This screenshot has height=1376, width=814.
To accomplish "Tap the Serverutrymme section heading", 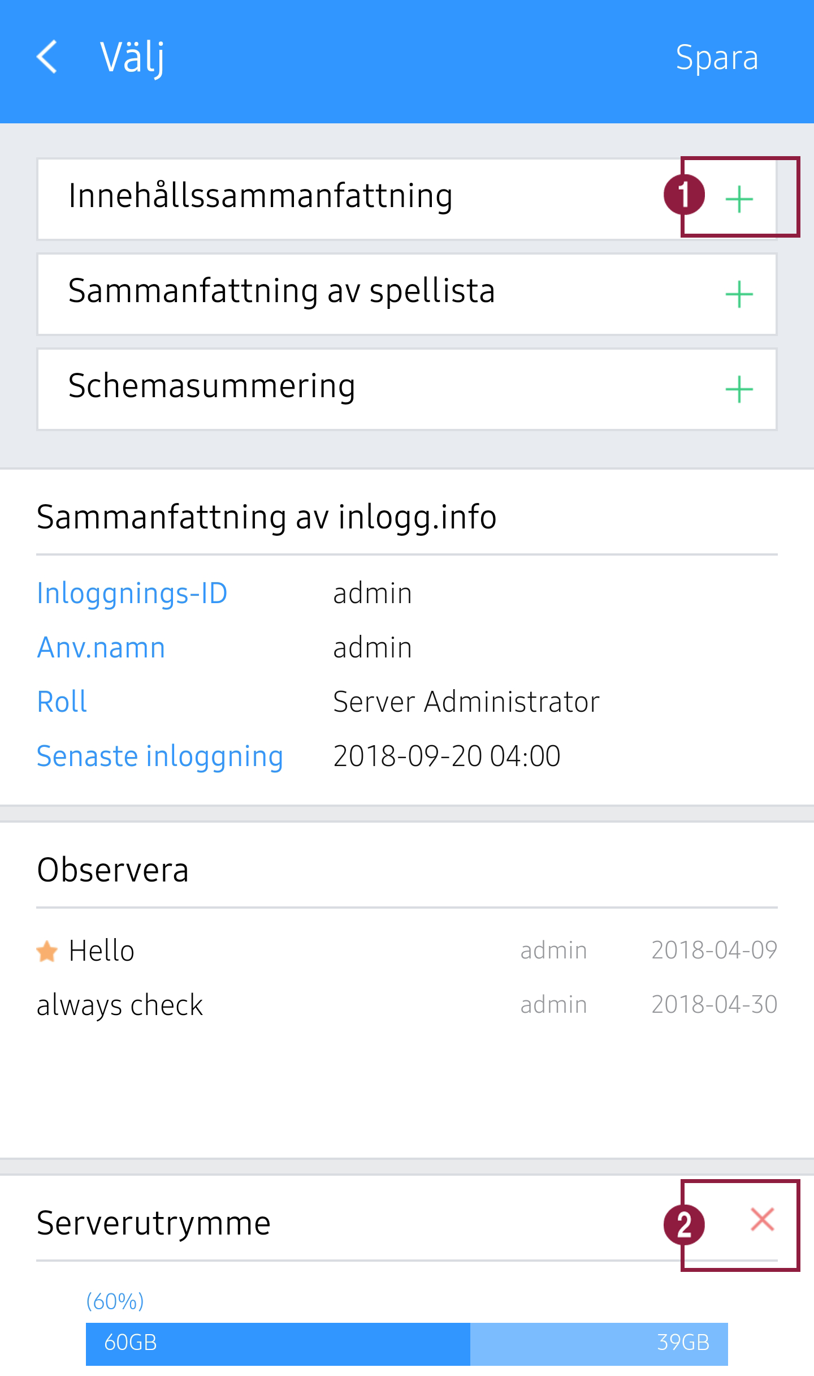I will [154, 1223].
